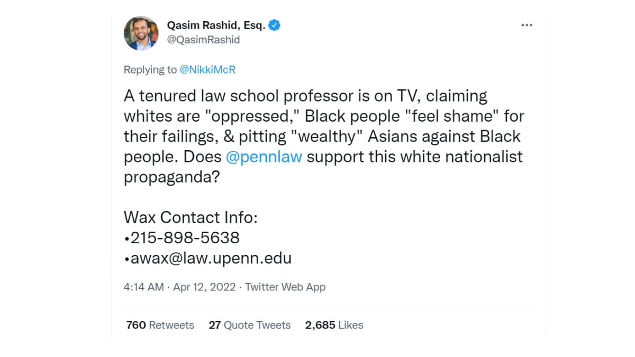Screen dimensions: 635x357
Task: Follow the @pennlaw mention link
Action: (x=264, y=157)
